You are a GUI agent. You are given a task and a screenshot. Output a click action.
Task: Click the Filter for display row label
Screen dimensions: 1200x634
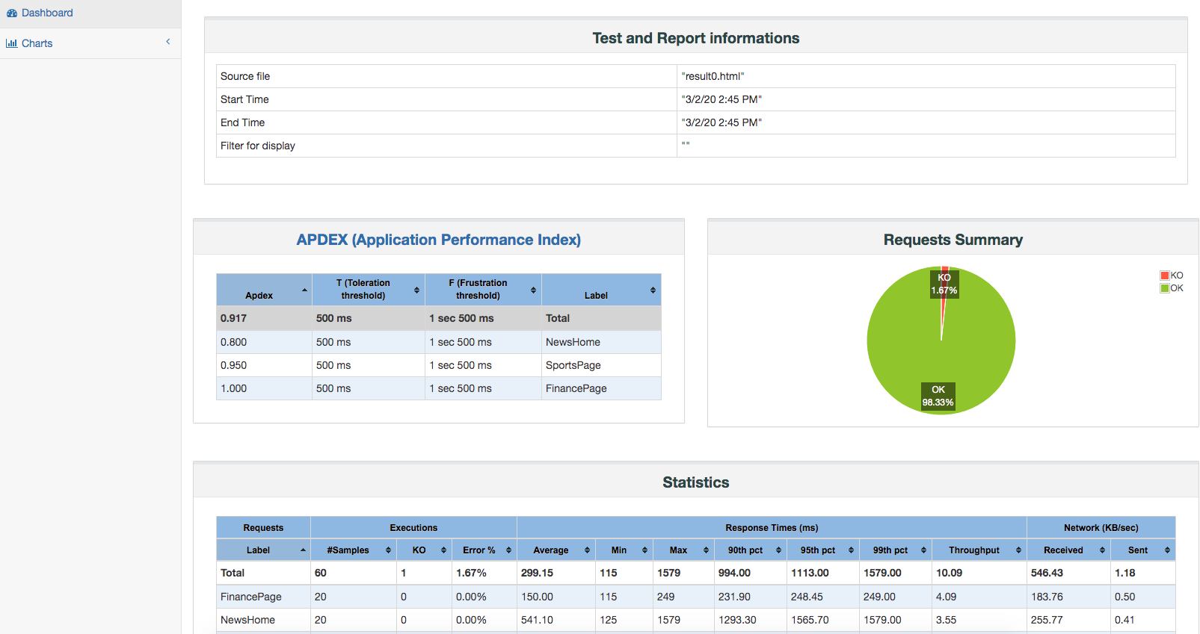258,146
